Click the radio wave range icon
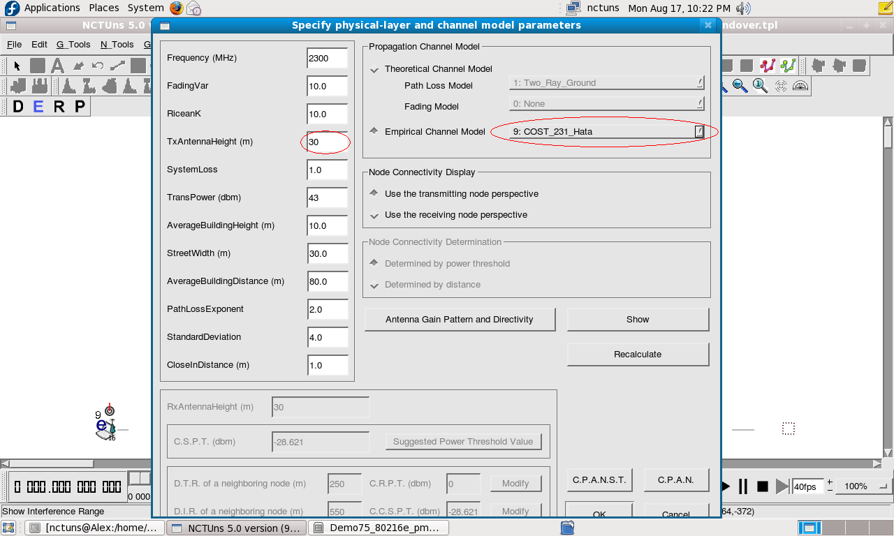894x536 pixels. click(781, 86)
